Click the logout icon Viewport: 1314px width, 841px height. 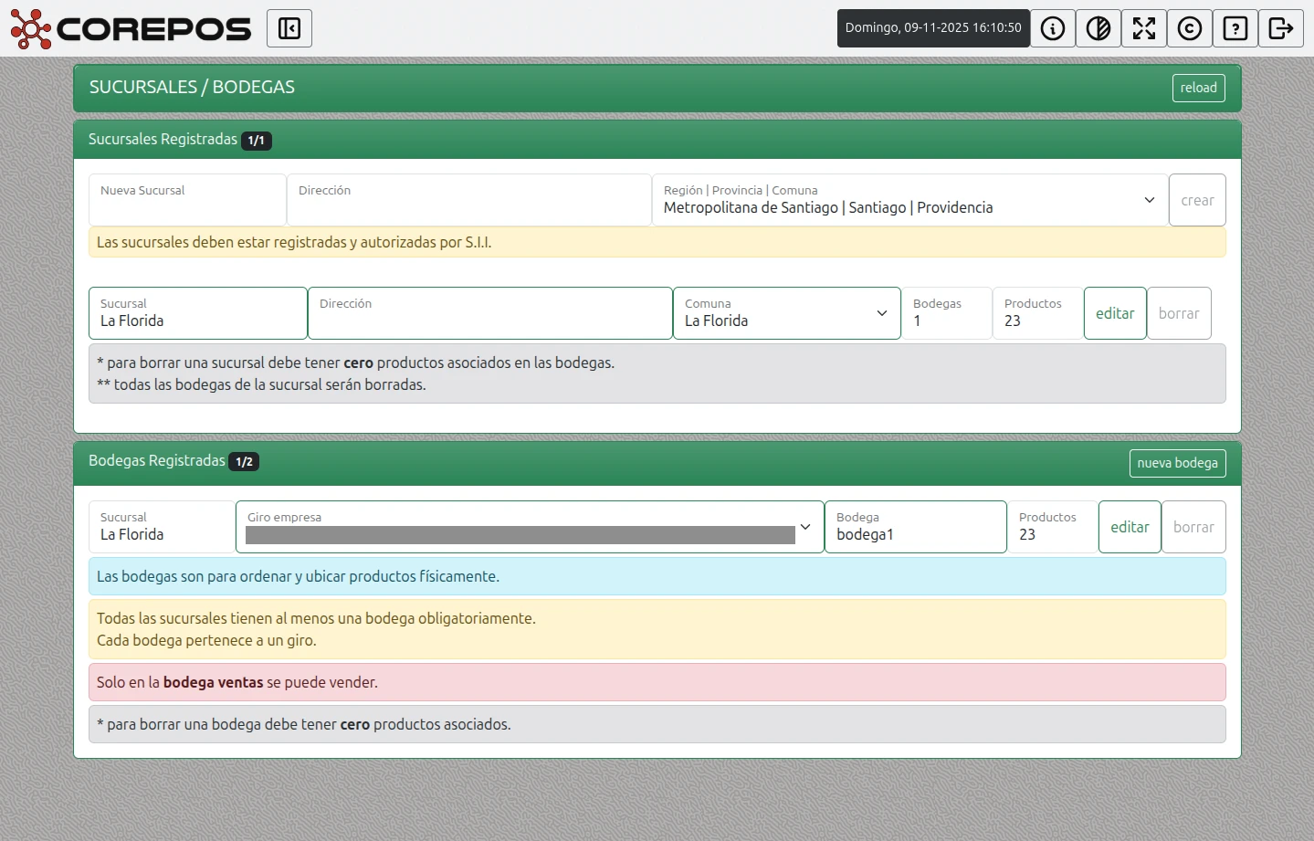tap(1281, 28)
